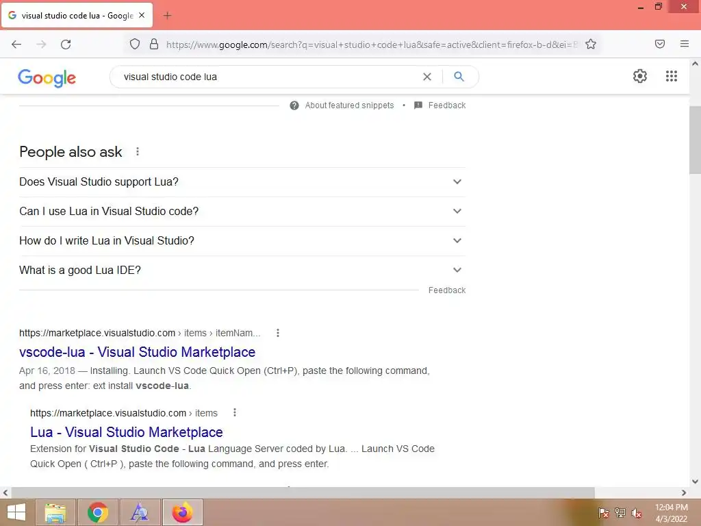Click the padlock site information icon
Viewport: 701px width, 526px height.
coord(154,45)
